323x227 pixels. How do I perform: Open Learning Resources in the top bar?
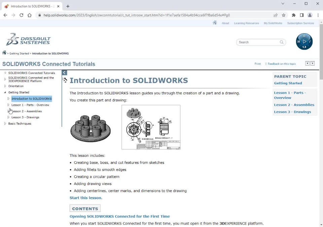point(246,23)
